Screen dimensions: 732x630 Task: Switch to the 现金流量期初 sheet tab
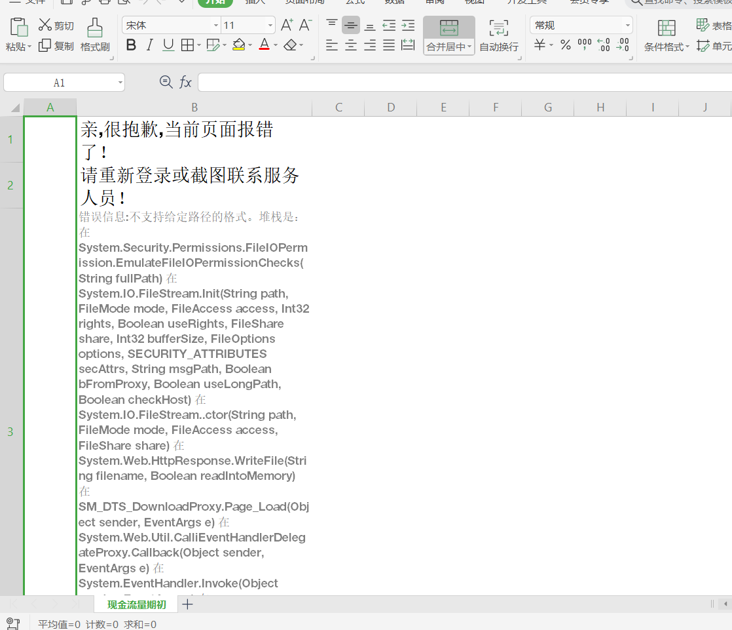point(136,604)
